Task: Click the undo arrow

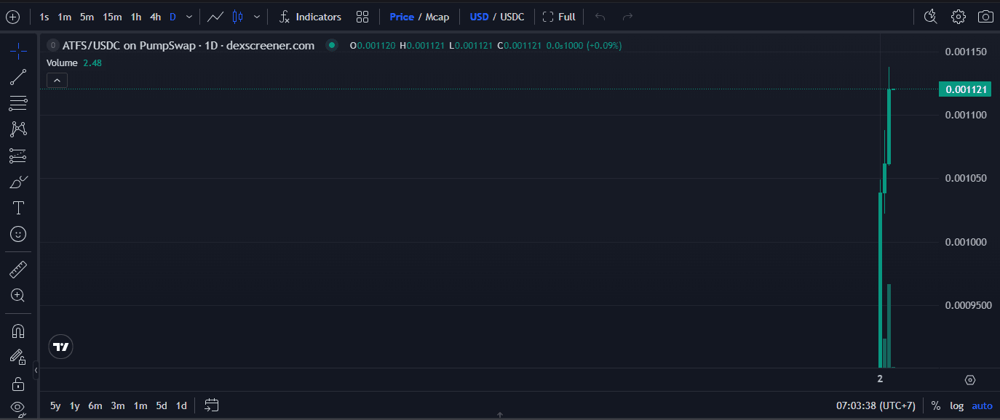Action: [x=600, y=17]
